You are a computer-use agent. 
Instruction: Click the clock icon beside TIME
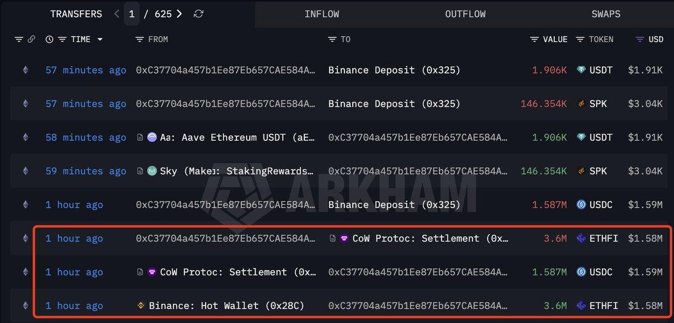[49, 39]
